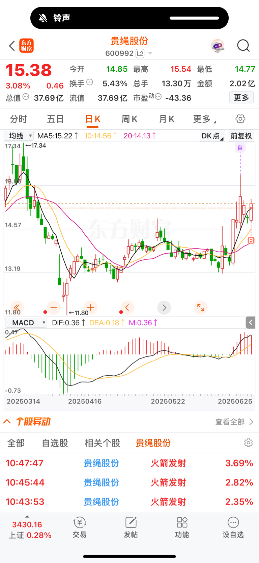Select 全部 filter in 个股异动
Screen dimensions: 259x563
coord(16,443)
